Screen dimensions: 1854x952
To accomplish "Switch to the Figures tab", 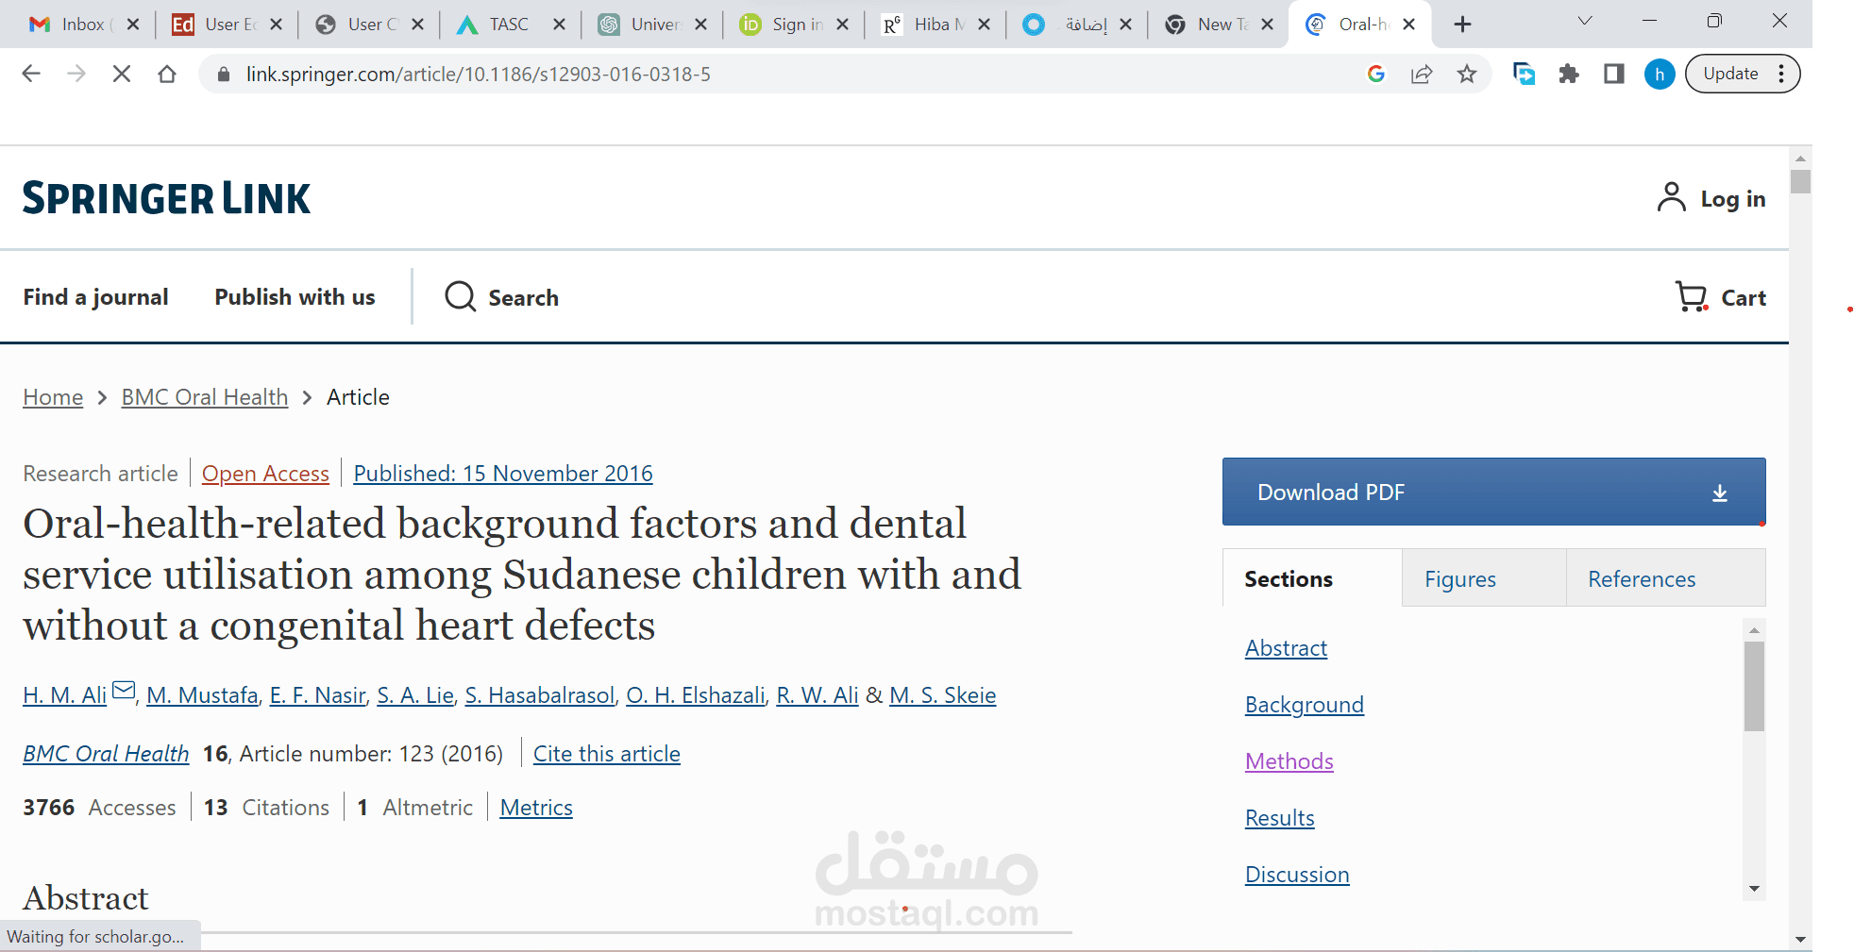I will coord(1458,578).
